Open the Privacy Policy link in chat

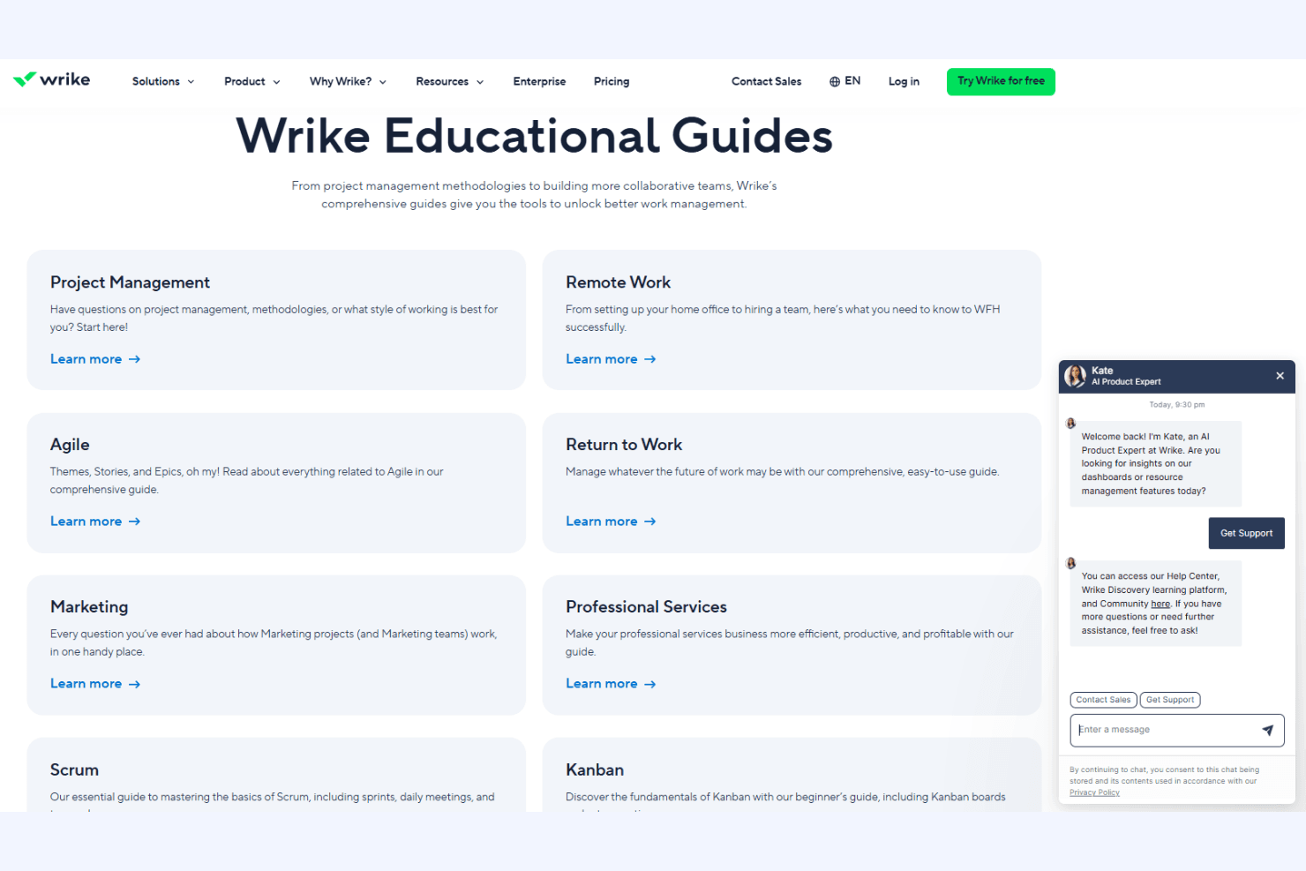[1094, 792]
